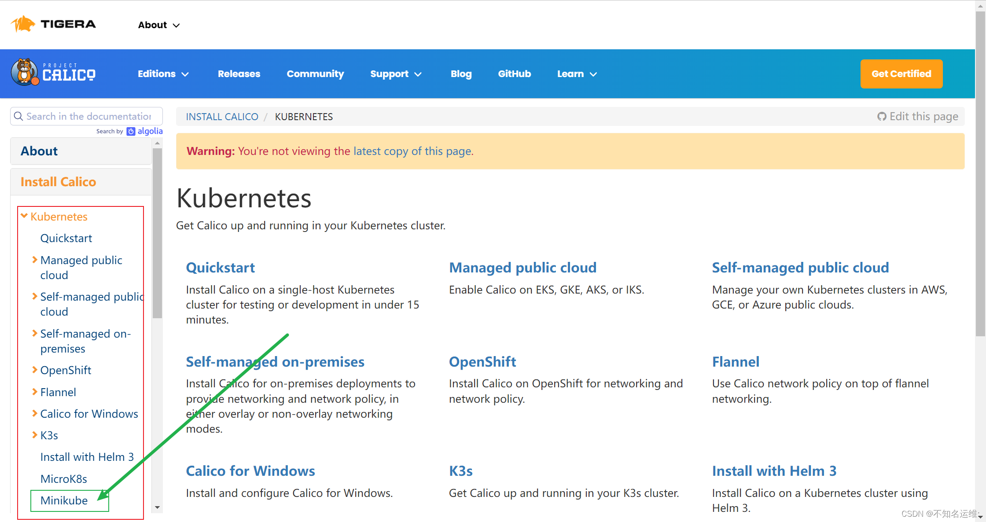This screenshot has height=522, width=986.
Task: Open the Support dropdown menu
Action: click(x=396, y=74)
